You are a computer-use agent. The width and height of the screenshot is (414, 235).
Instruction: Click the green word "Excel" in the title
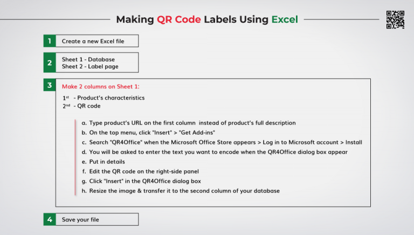(285, 19)
